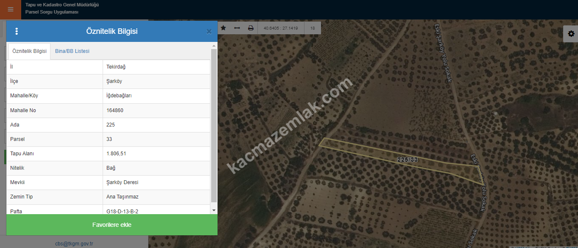Click the coordinate display 40.6405 : 27.1419

click(x=281, y=28)
